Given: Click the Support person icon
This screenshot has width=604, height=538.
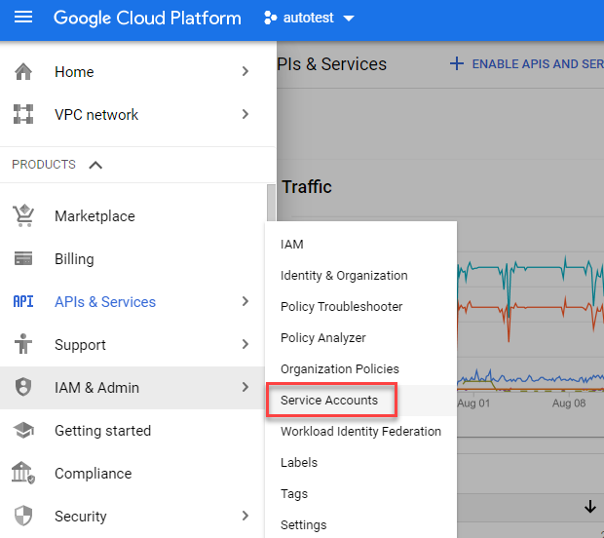Looking at the screenshot, I should [23, 344].
